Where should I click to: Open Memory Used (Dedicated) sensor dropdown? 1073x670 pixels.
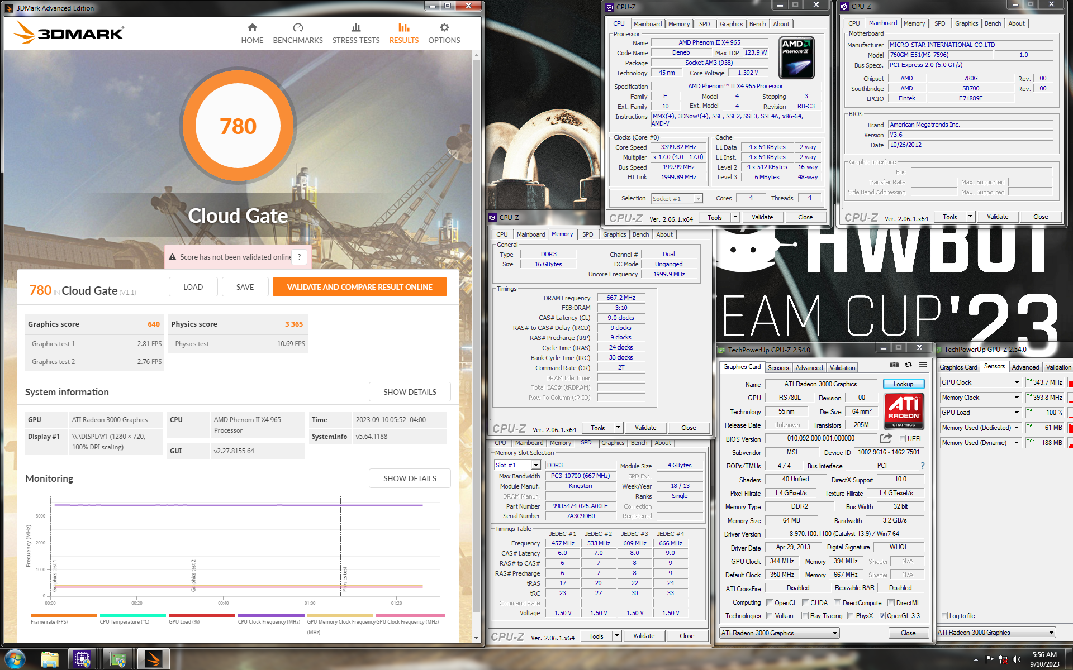1017,428
